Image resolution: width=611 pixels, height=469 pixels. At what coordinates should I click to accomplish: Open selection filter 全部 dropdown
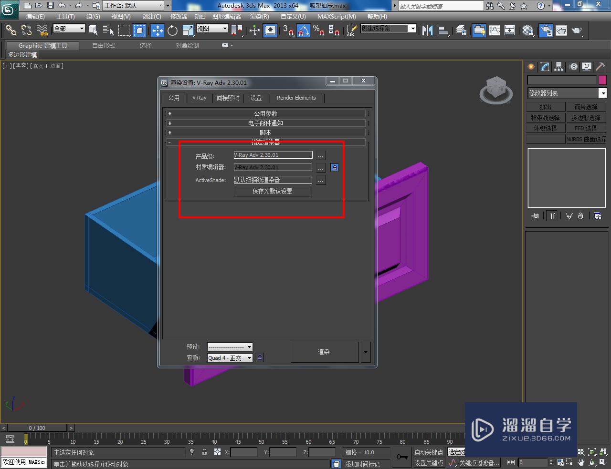click(69, 29)
